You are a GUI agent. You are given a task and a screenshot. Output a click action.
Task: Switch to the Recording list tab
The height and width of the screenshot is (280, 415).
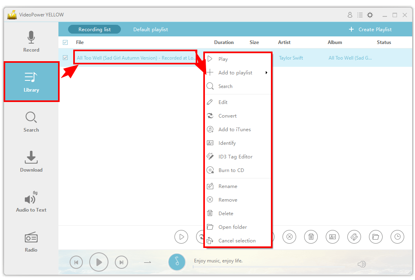pyautogui.click(x=94, y=29)
